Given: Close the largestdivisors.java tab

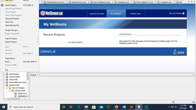Looking at the screenshot, I should (89, 2).
